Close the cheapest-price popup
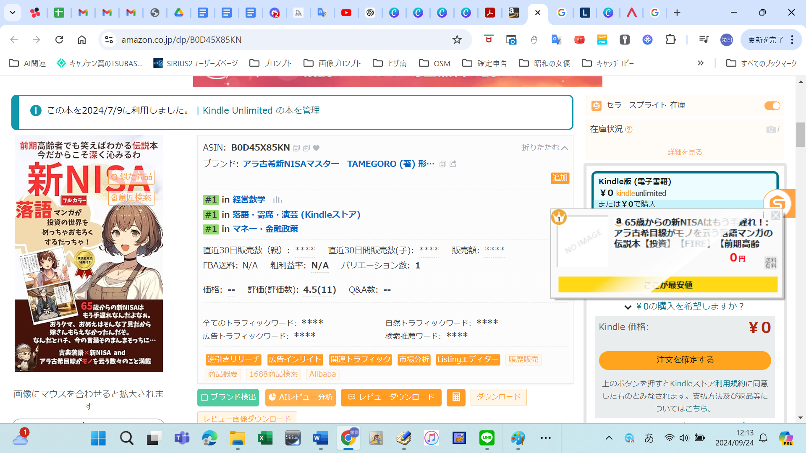 776,215
